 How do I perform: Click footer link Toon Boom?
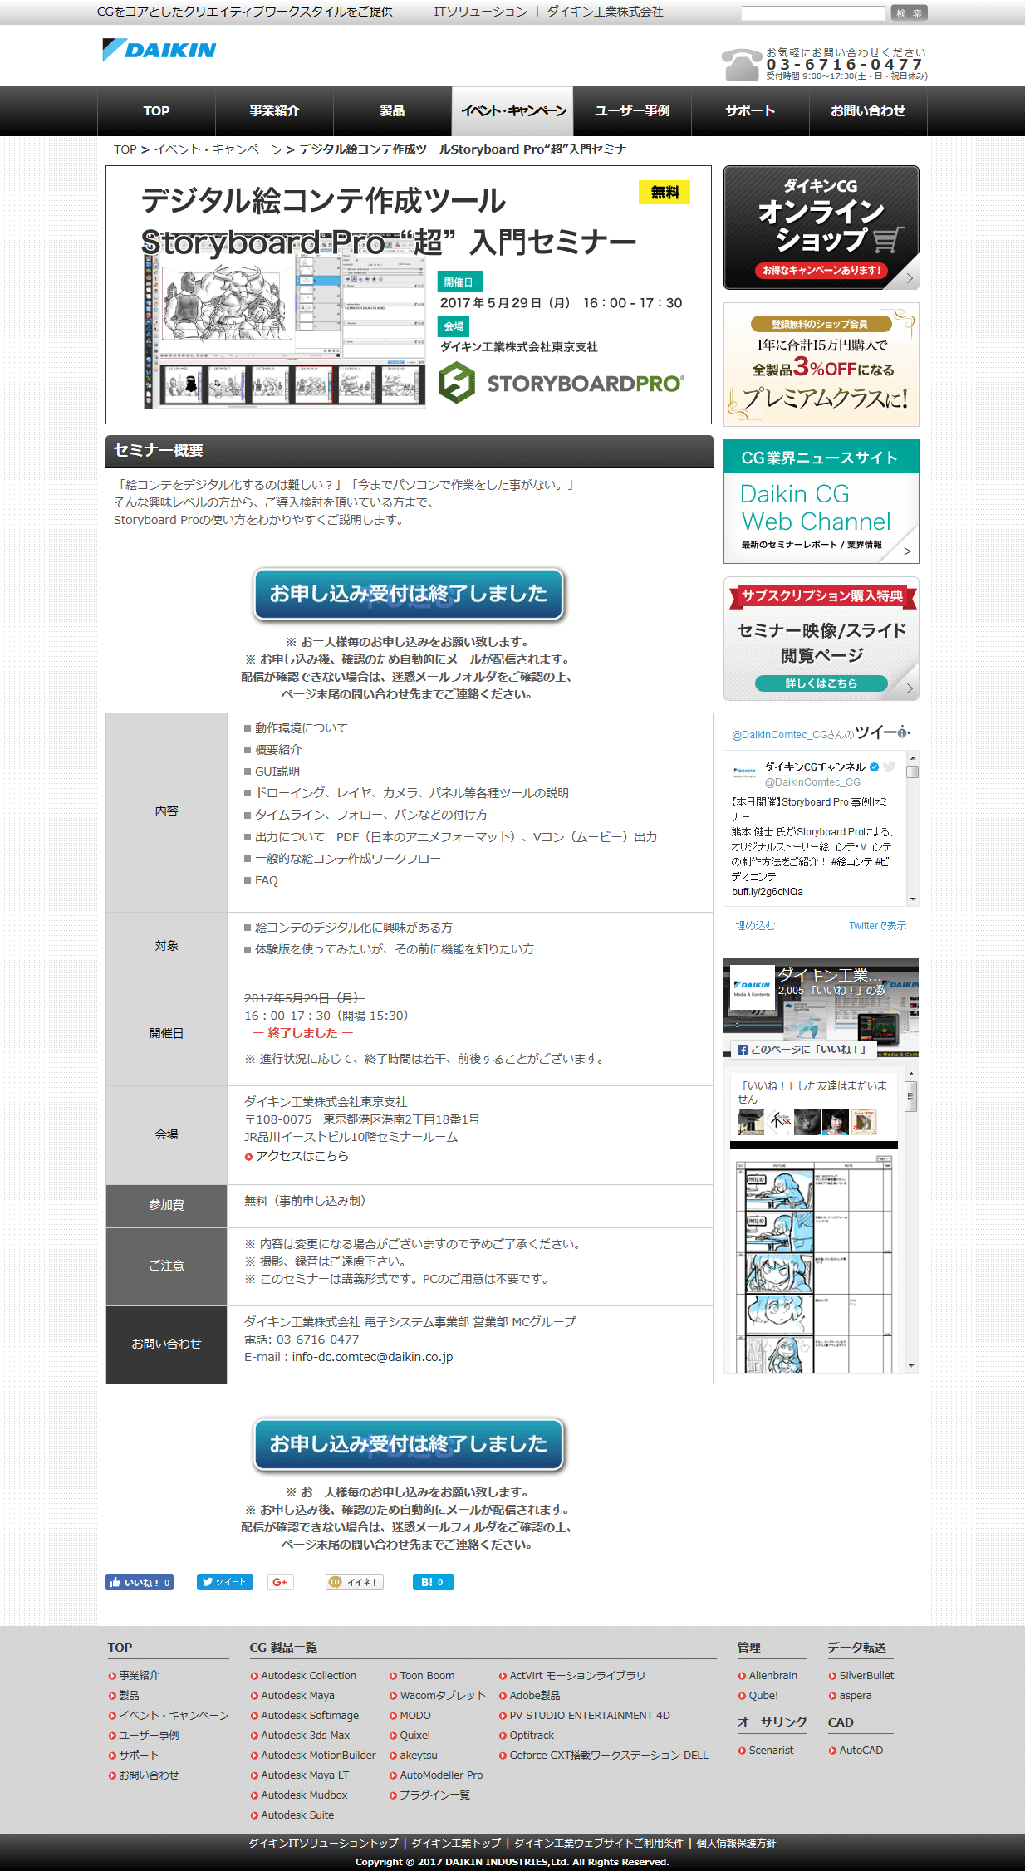click(x=427, y=1676)
